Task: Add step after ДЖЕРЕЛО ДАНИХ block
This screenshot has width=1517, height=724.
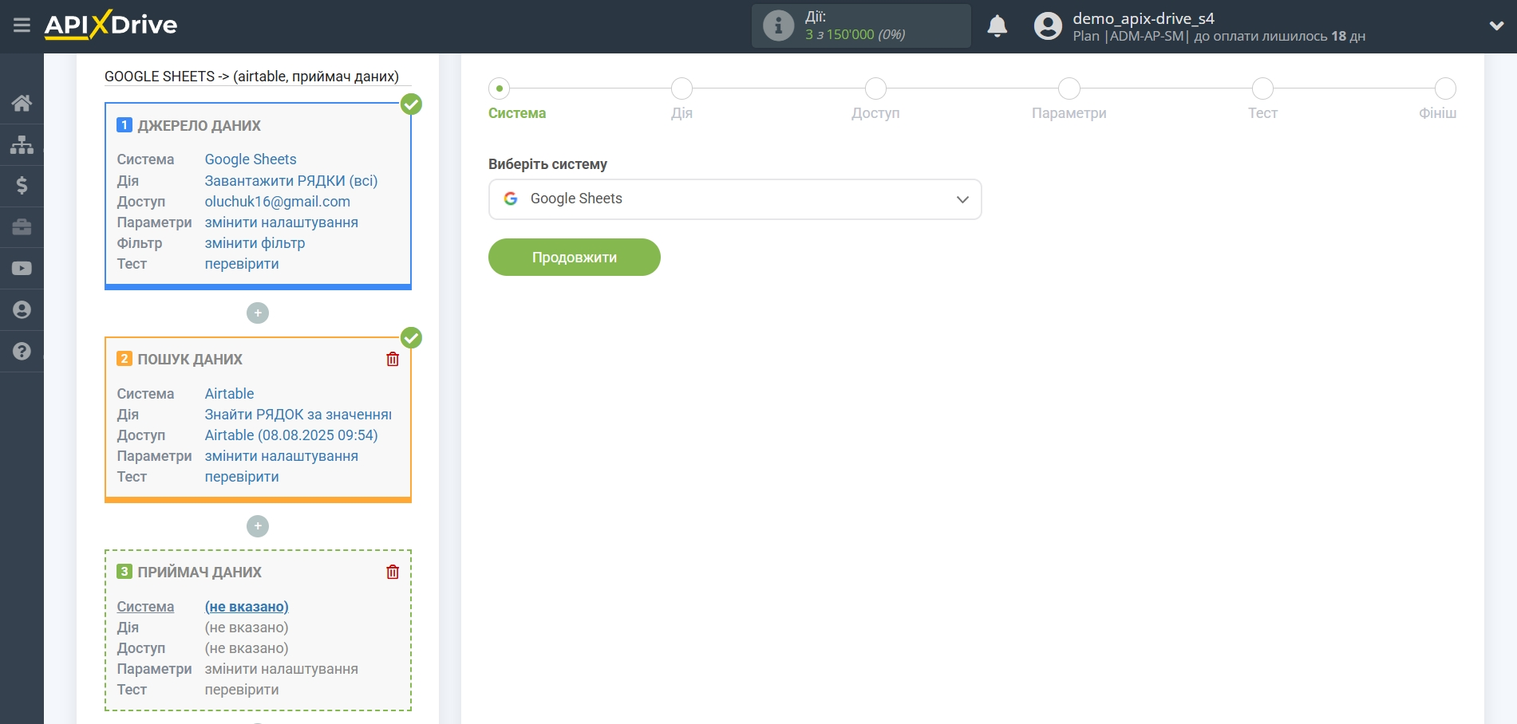Action: [x=258, y=313]
